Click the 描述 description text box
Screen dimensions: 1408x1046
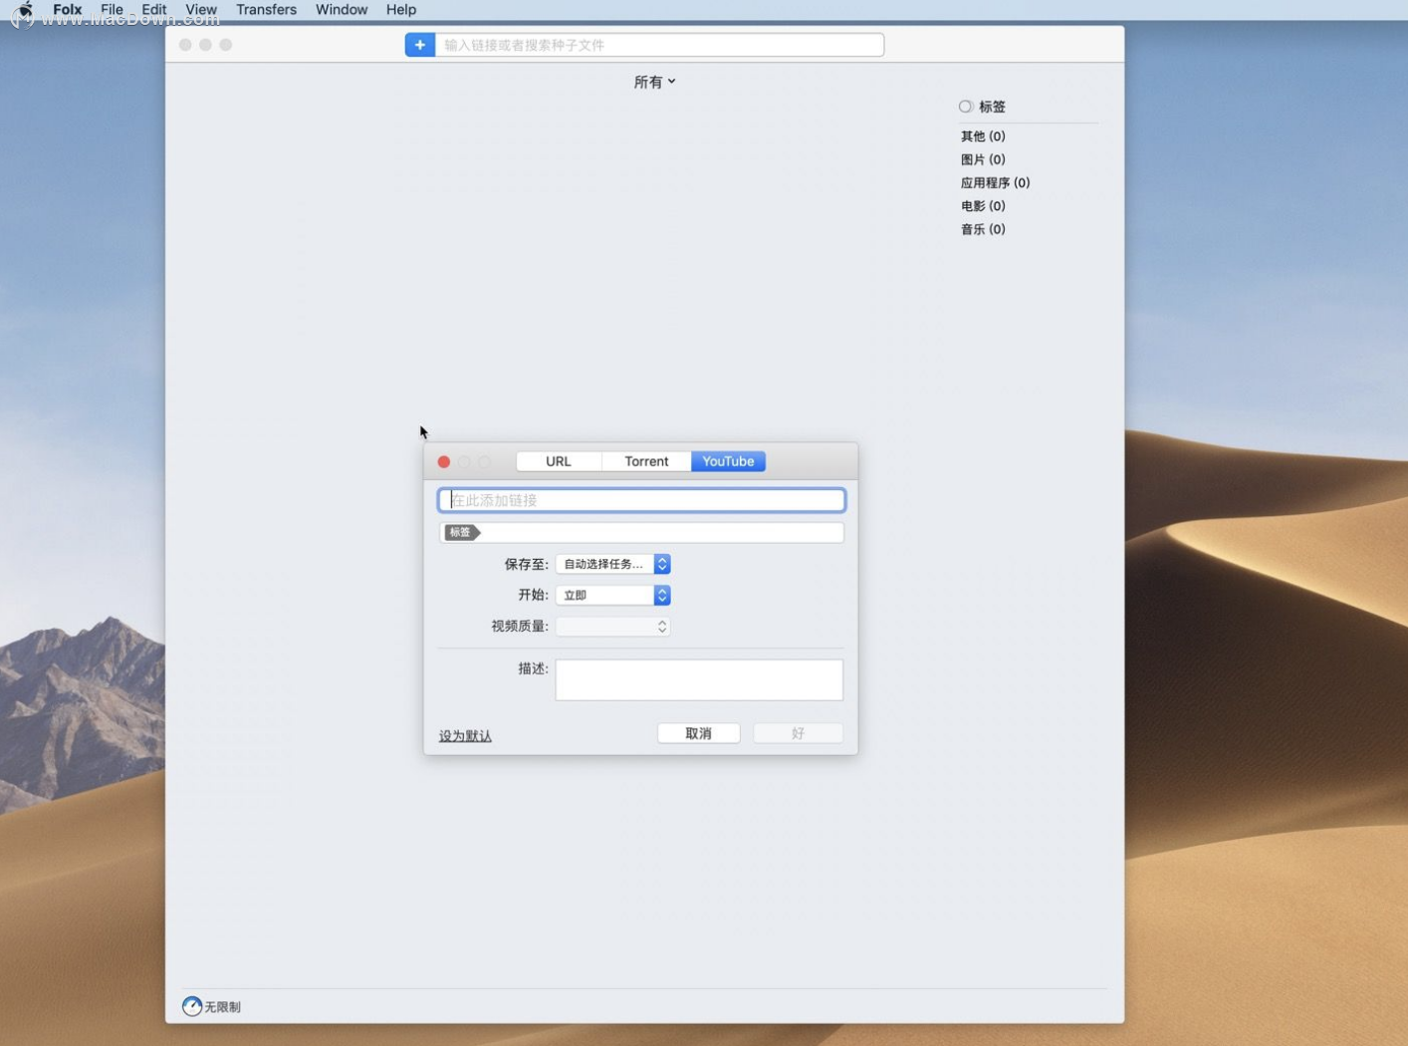(699, 679)
